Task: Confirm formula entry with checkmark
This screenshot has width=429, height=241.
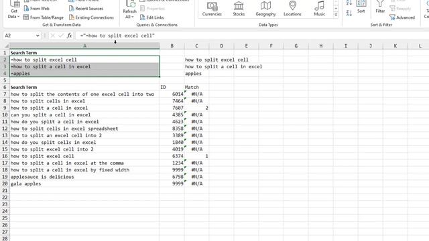Action: click(x=61, y=35)
